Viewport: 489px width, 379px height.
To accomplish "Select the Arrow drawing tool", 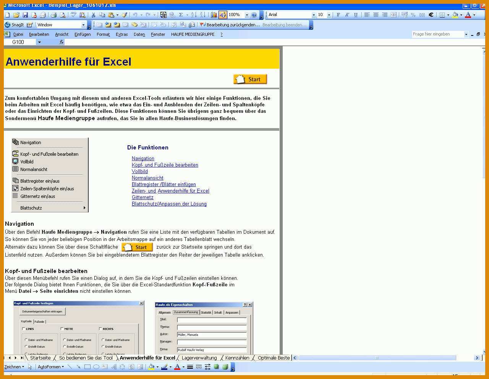I will pyautogui.click(x=78, y=367).
